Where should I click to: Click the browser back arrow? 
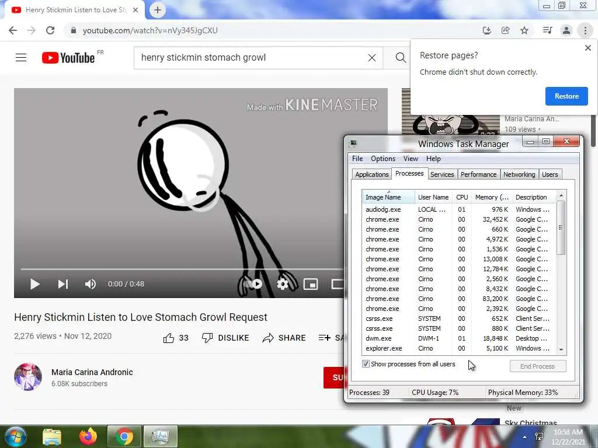tap(13, 30)
